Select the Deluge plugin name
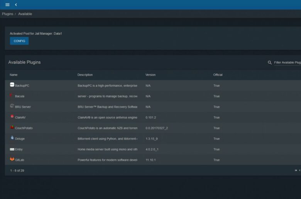The height and width of the screenshot is (199, 301). coord(20,139)
